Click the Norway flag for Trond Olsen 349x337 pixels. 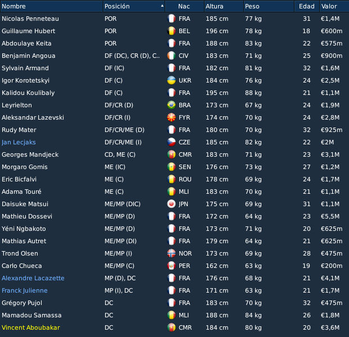pos(171,253)
